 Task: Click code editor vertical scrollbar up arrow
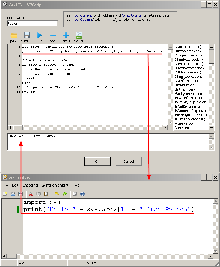pos(170,47)
